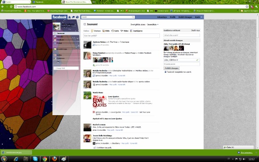Open Google Chrome taskbar icon
This screenshot has width=259, height=162.
(45, 159)
